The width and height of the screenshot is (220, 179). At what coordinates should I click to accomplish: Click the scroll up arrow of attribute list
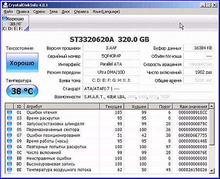point(212,106)
